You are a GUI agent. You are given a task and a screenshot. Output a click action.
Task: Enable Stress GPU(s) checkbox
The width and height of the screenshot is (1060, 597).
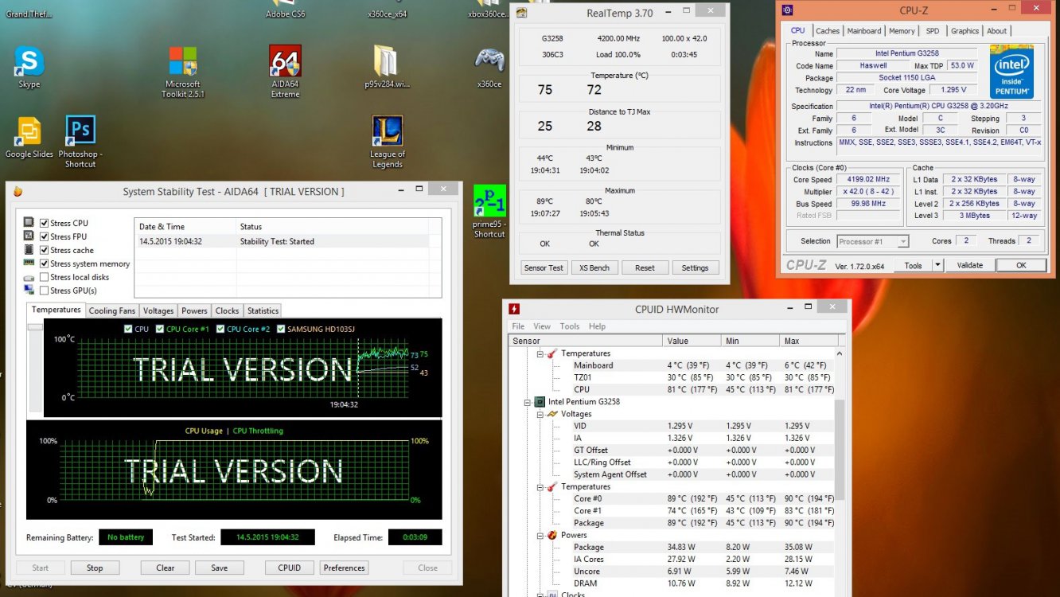coord(44,291)
